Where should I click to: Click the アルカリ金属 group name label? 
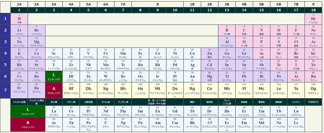click(x=19, y=102)
